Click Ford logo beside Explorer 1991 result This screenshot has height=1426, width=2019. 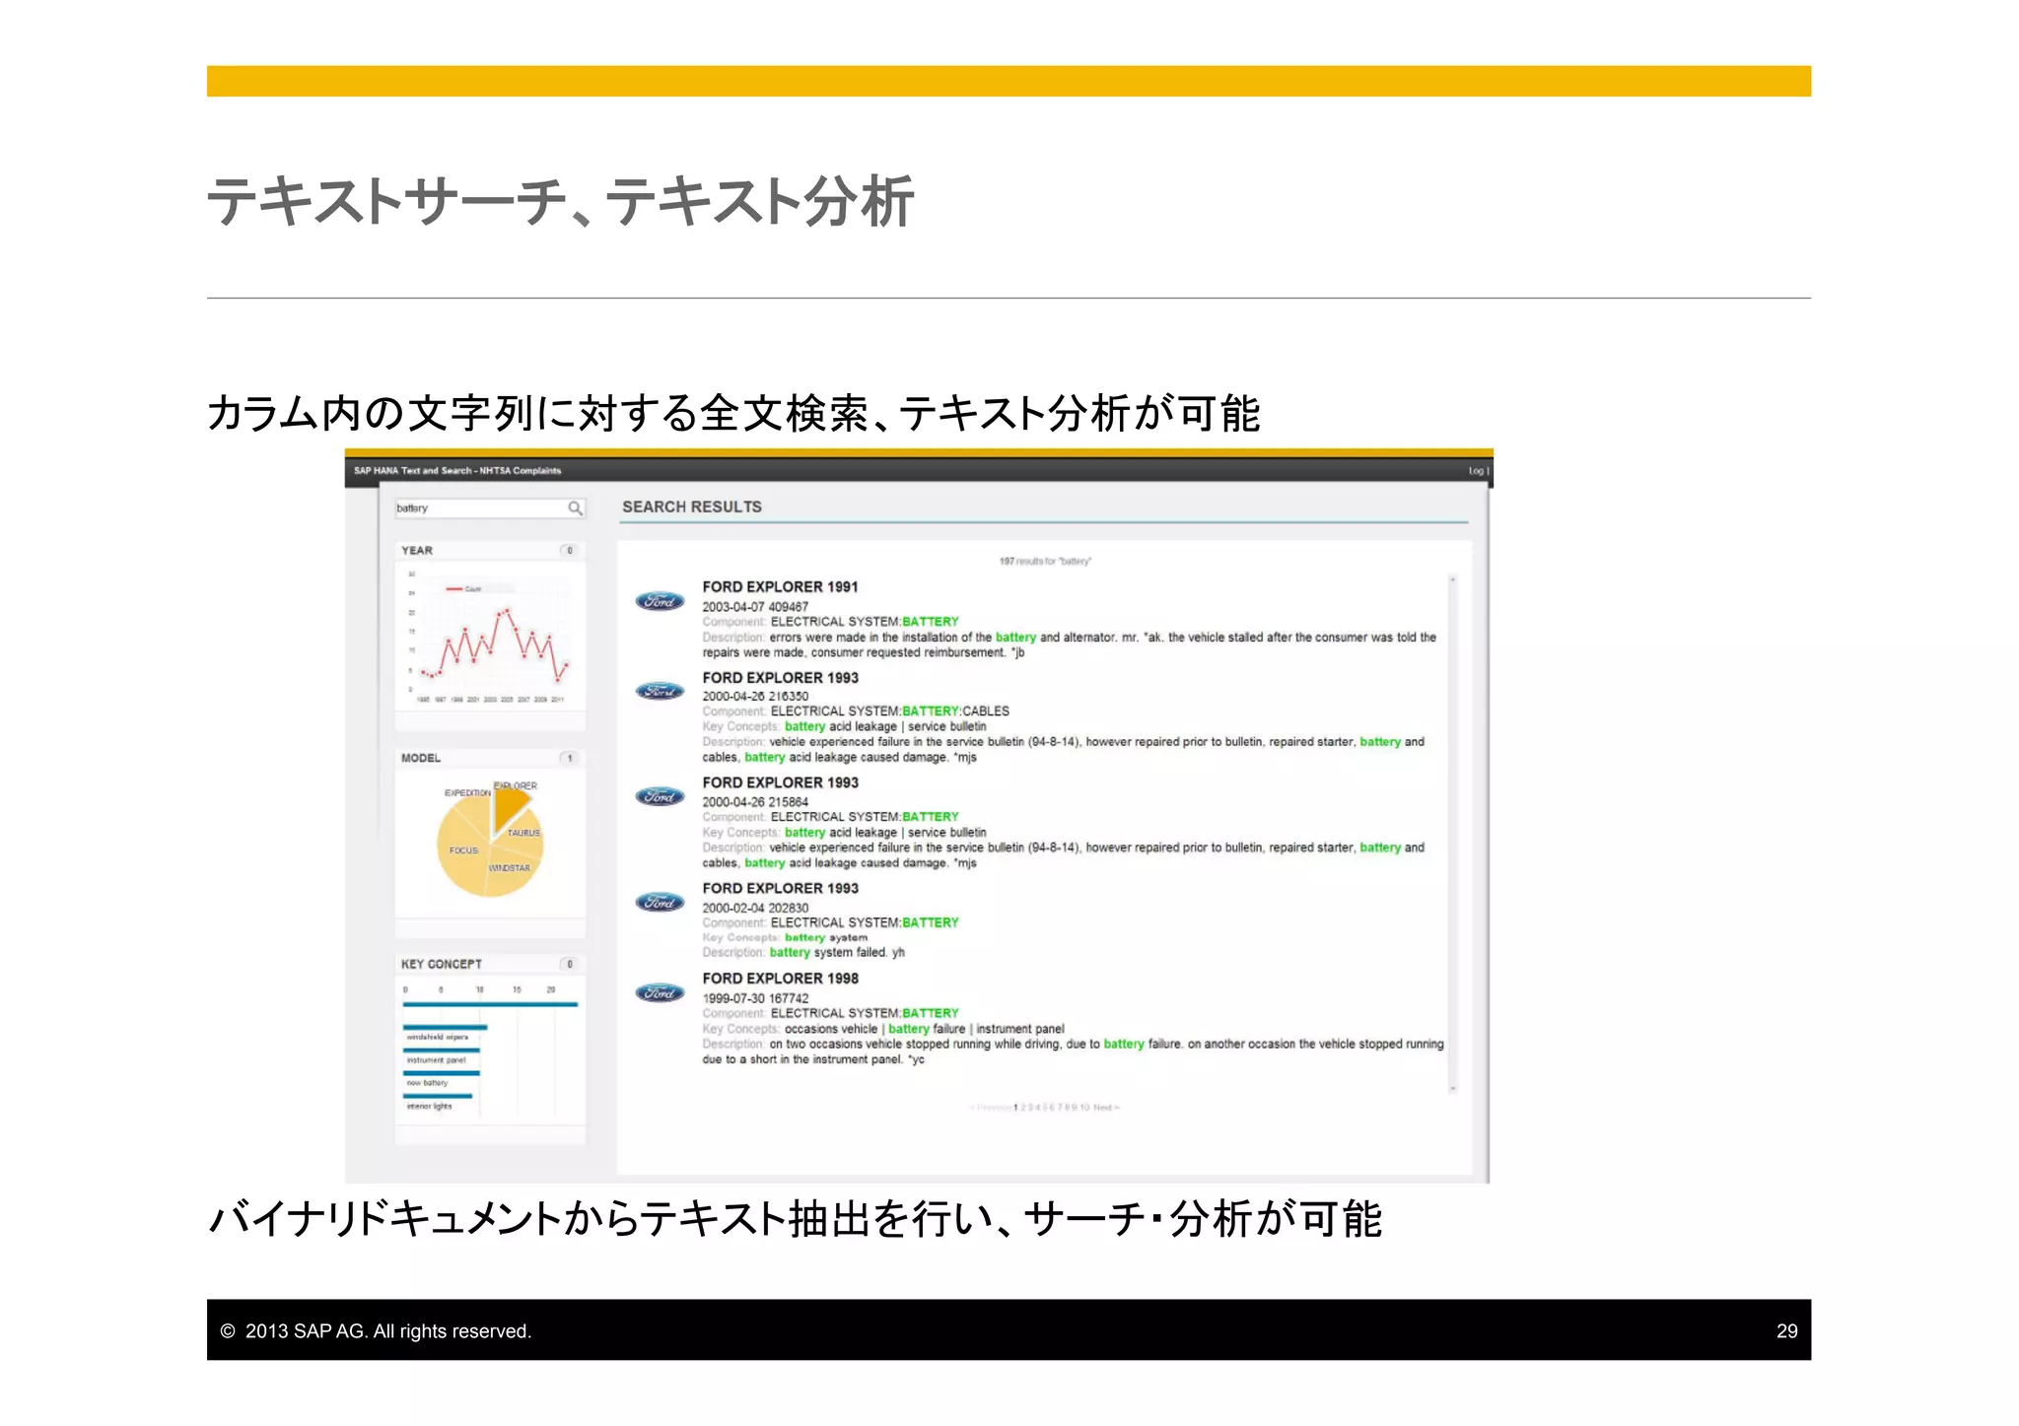[x=660, y=601]
